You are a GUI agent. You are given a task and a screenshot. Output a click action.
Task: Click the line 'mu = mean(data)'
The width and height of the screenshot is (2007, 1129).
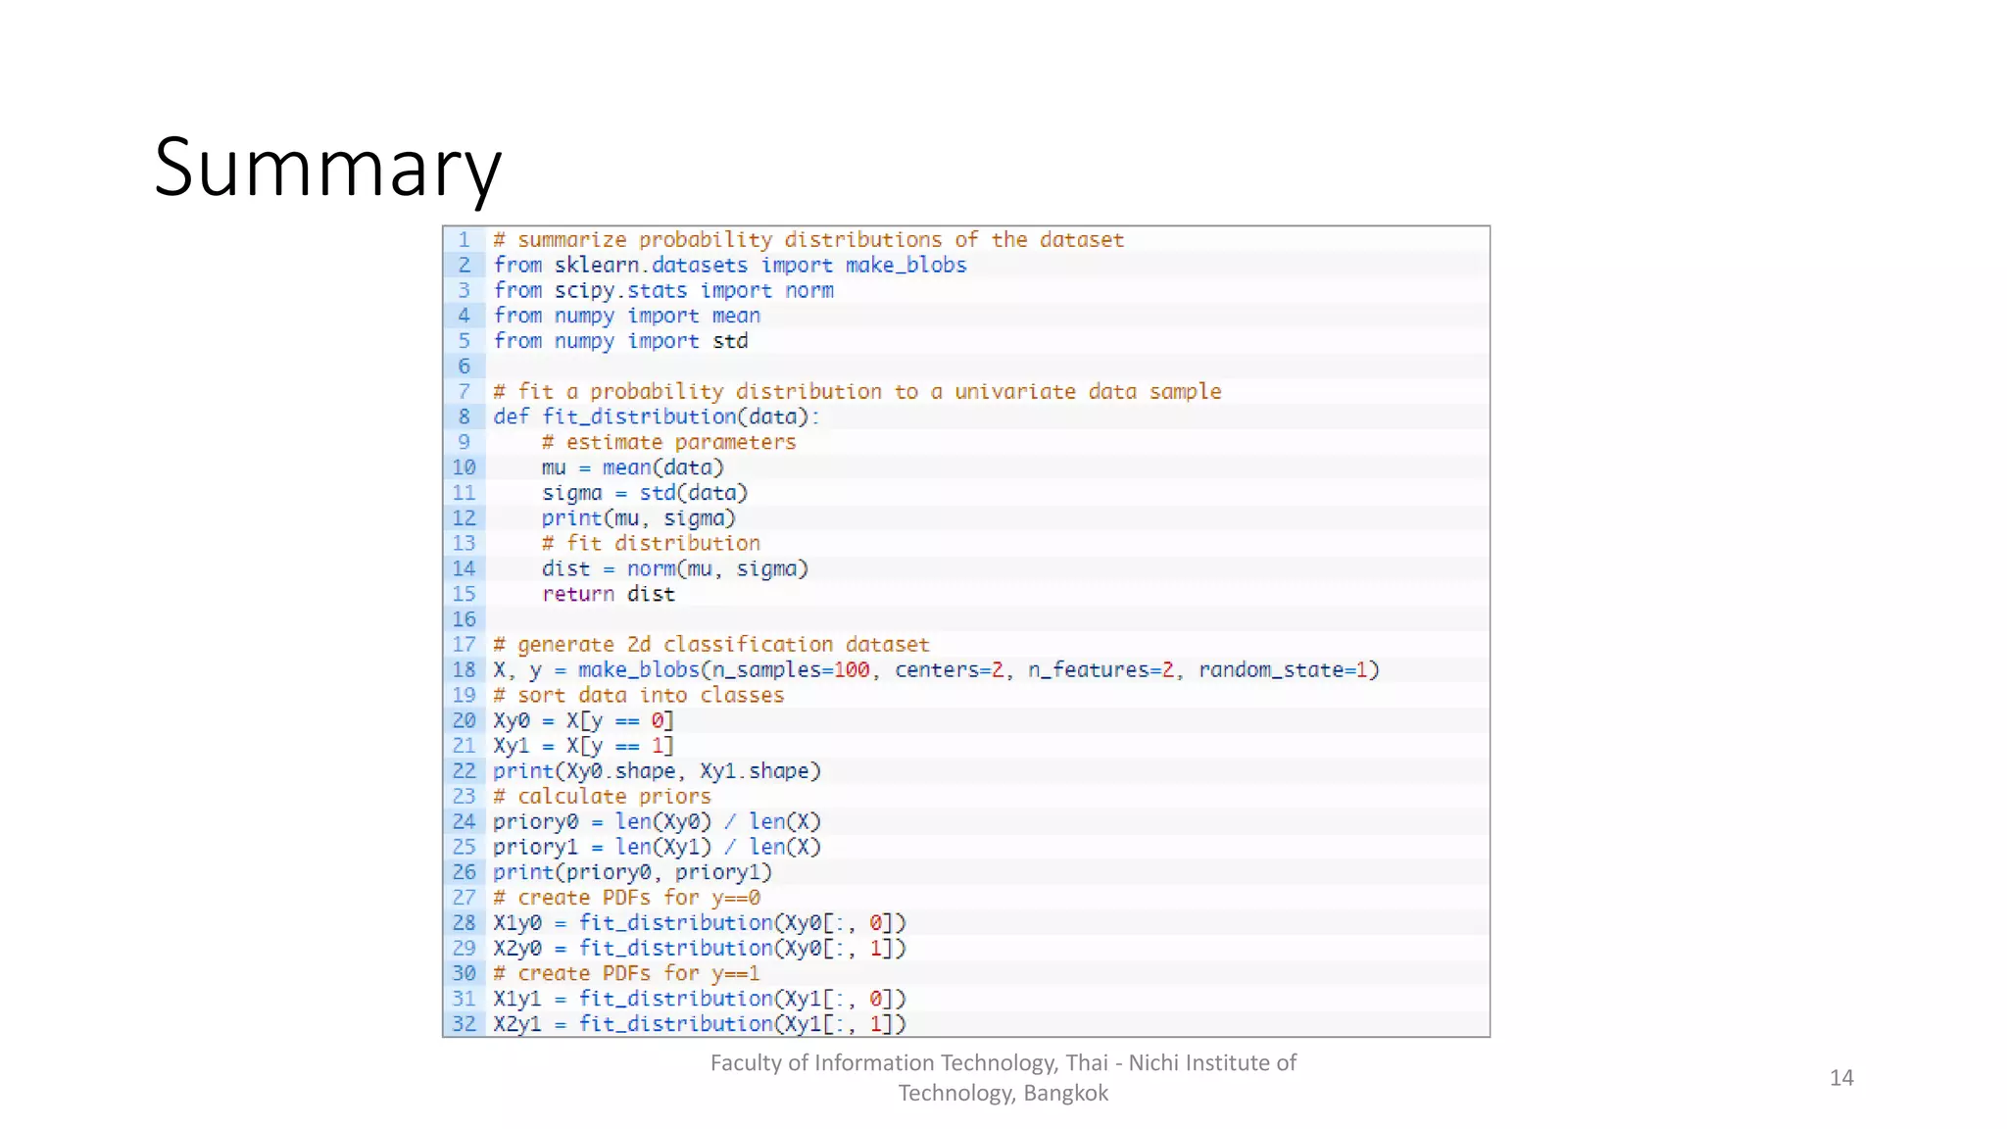click(x=633, y=467)
